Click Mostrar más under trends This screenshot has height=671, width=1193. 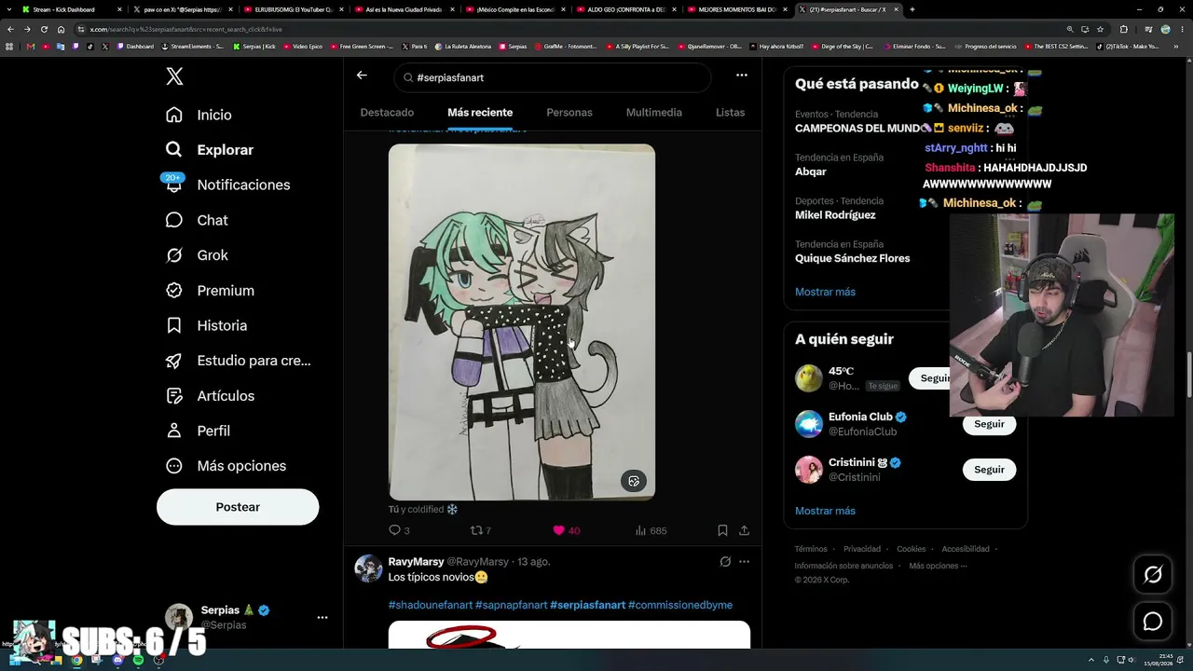[825, 292]
